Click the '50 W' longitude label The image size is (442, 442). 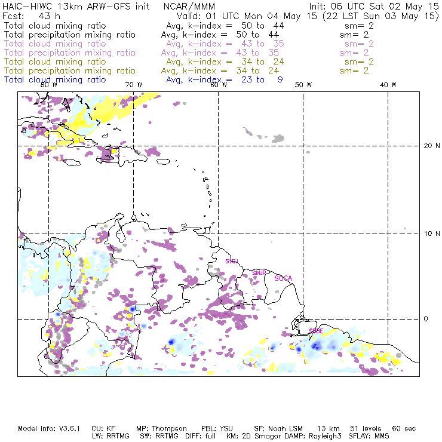pyautogui.click(x=303, y=85)
